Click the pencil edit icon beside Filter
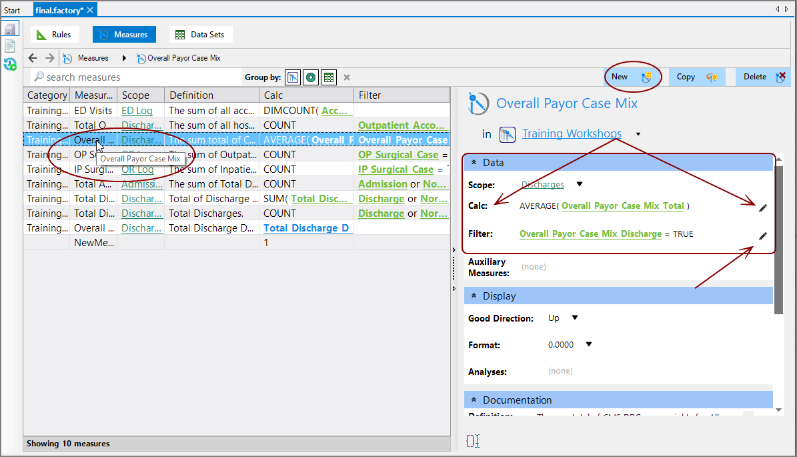Screen dimensions: 797x457 (762, 236)
